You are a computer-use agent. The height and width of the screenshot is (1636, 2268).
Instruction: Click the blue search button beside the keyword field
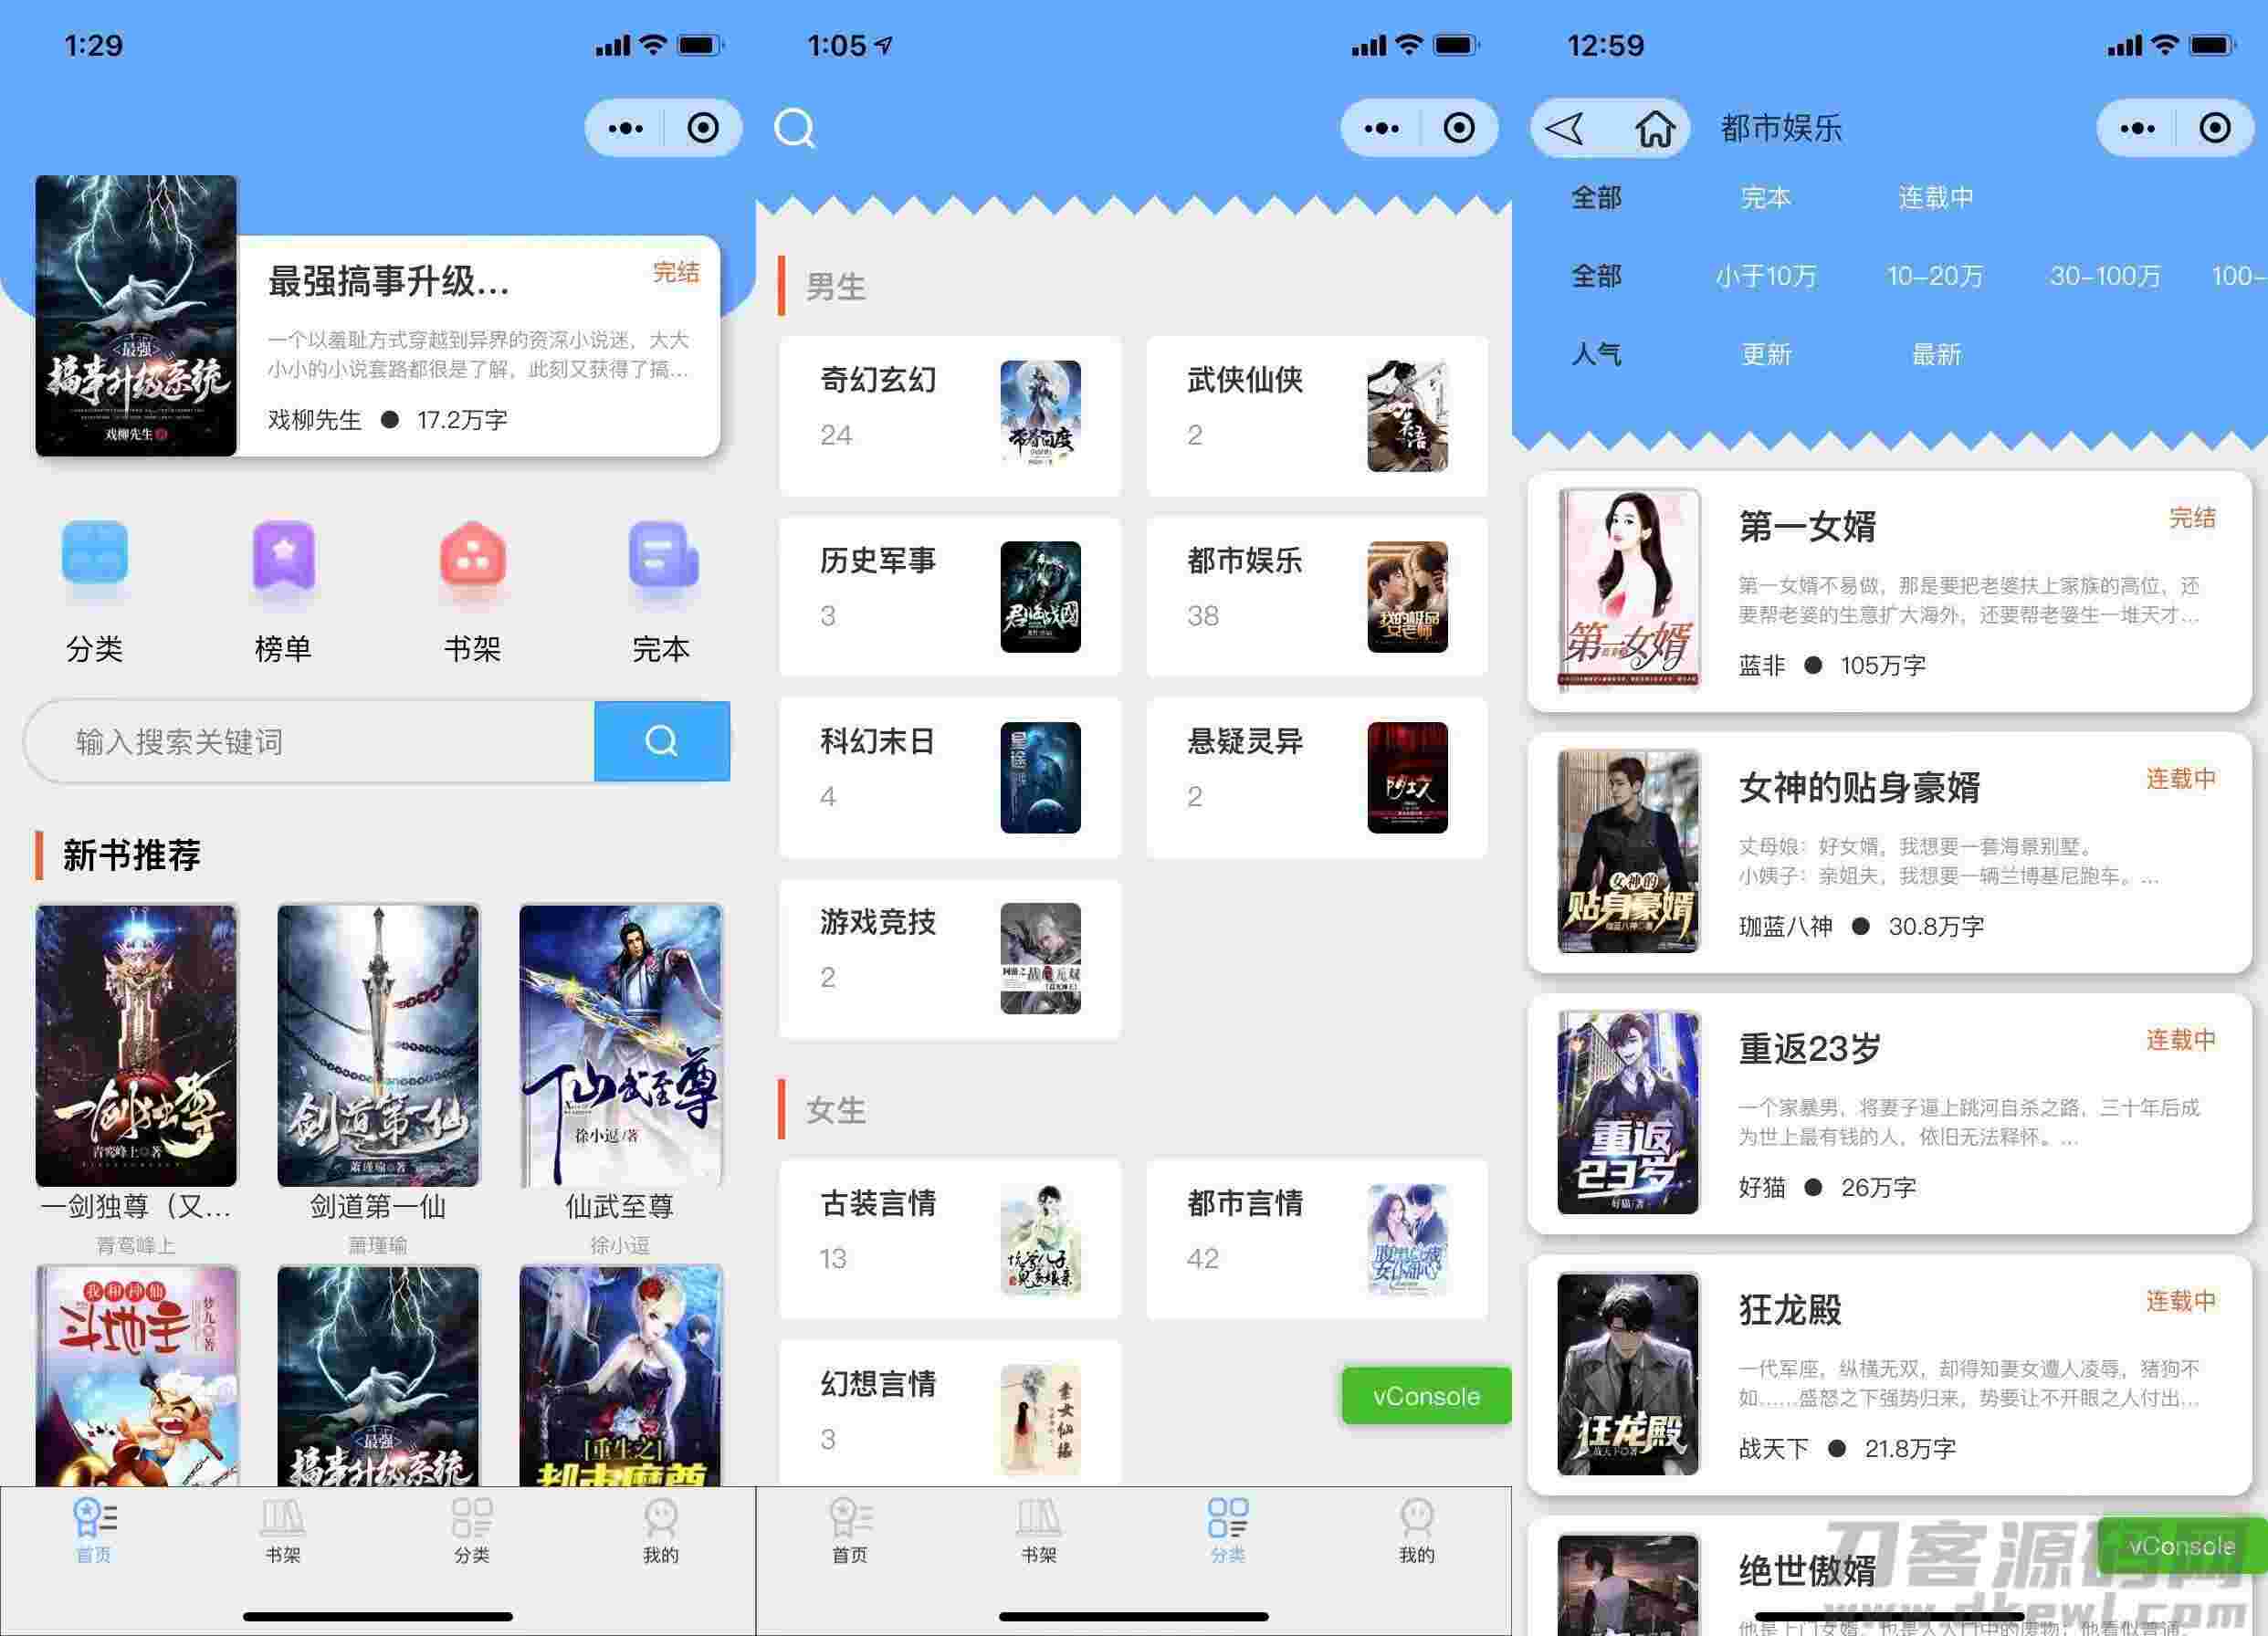point(661,741)
